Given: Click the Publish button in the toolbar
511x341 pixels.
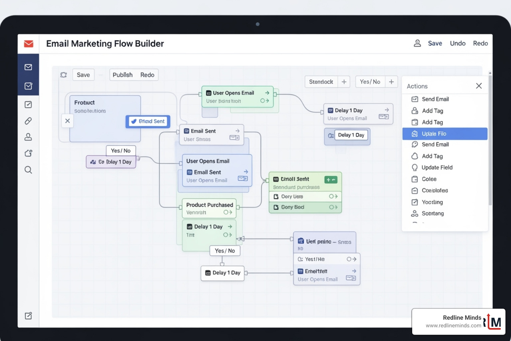Looking at the screenshot, I should click(122, 75).
